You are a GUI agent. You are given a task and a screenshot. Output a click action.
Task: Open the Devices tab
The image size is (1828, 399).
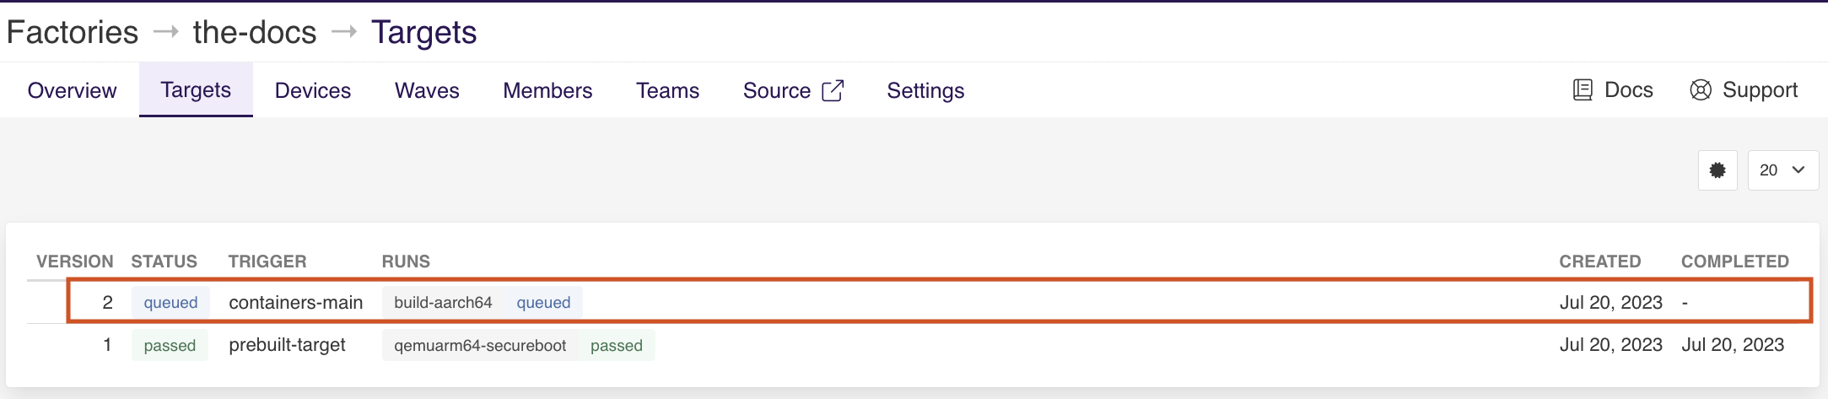click(312, 90)
